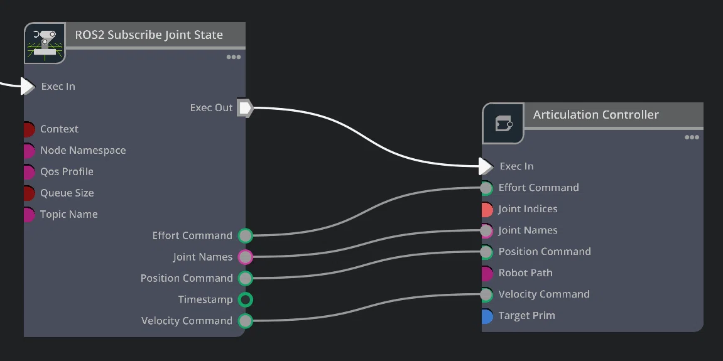Click the Topic Name input port
The width and height of the screenshot is (723, 361).
click(29, 214)
